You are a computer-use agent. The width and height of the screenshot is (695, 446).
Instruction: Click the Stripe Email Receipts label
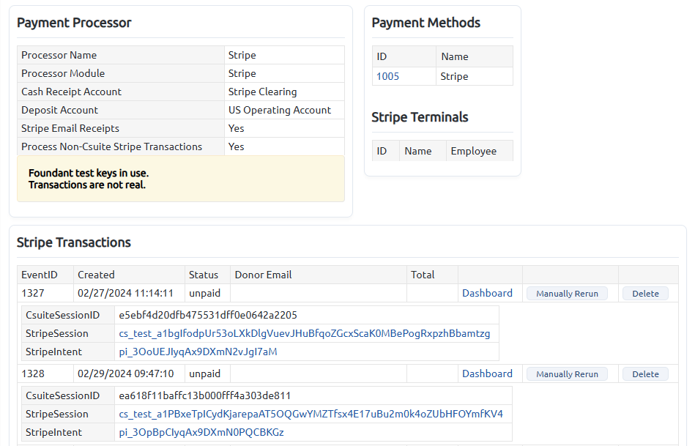tap(70, 128)
